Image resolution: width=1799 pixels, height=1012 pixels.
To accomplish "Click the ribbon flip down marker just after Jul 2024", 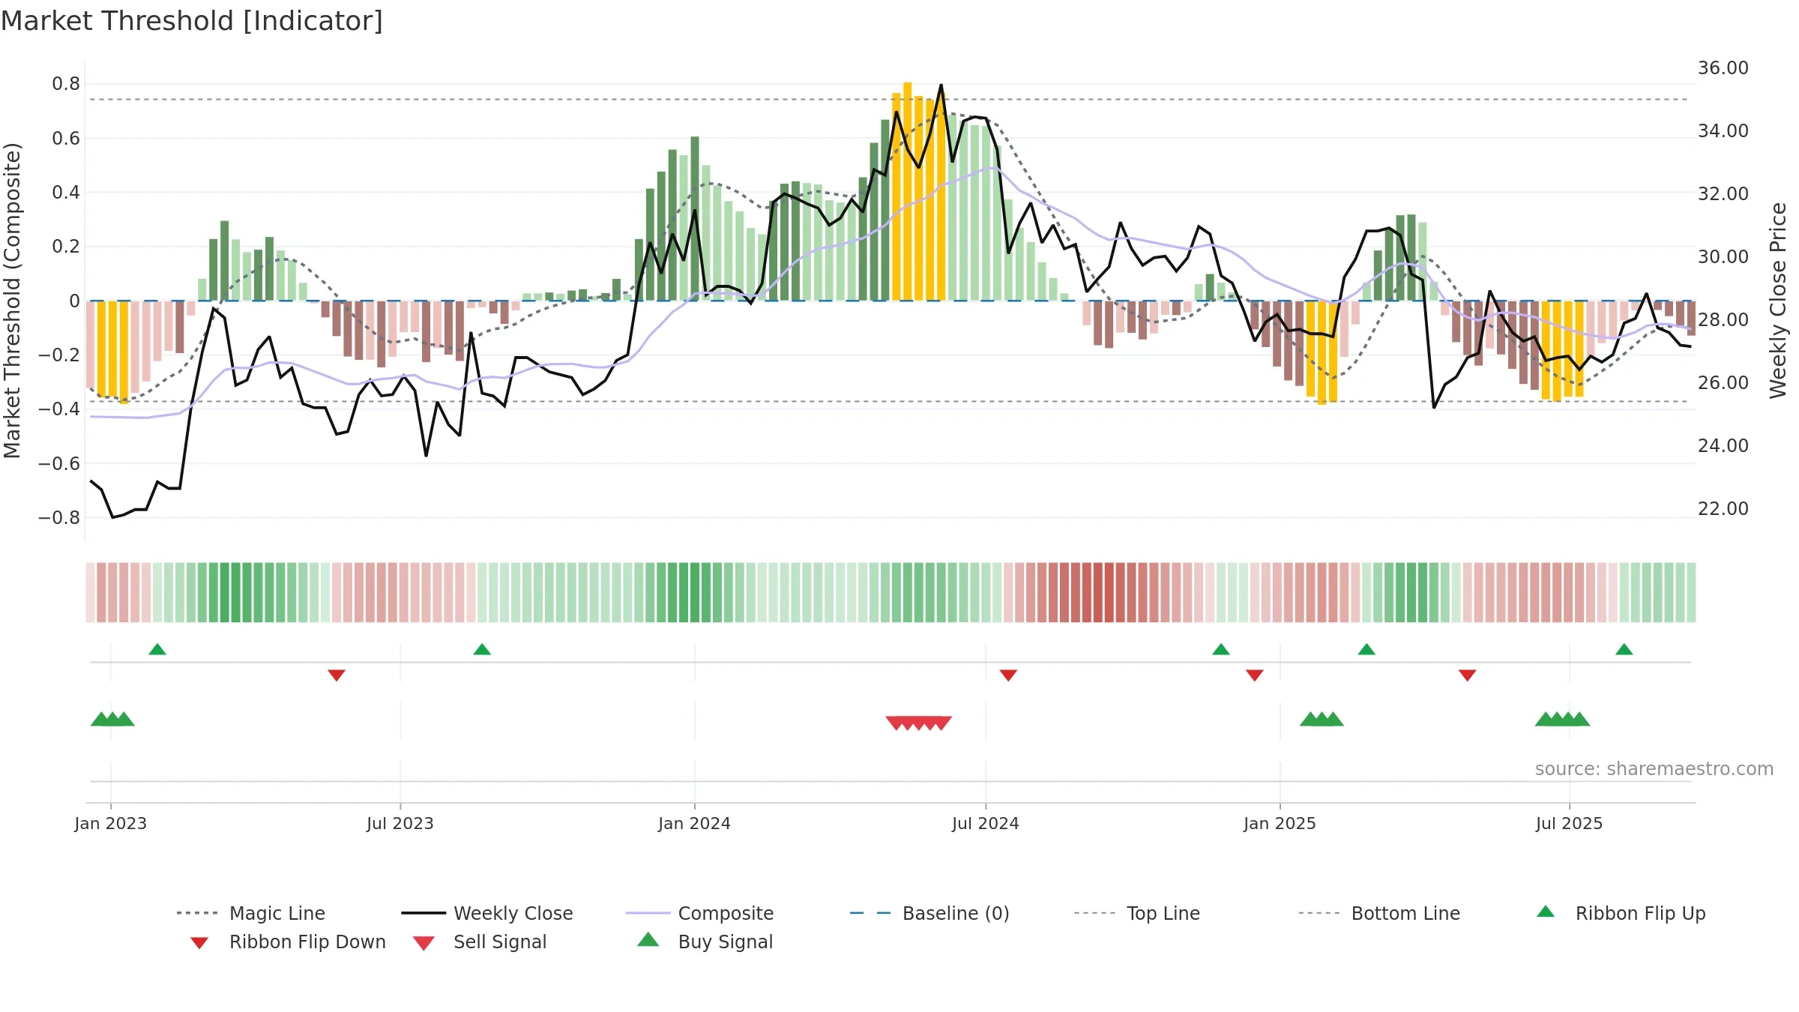I will click(x=1008, y=675).
